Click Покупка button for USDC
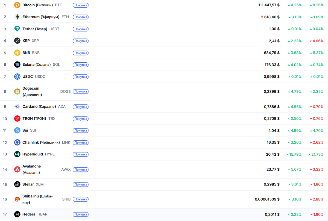This screenshot has height=221, width=328. pos(81,77)
